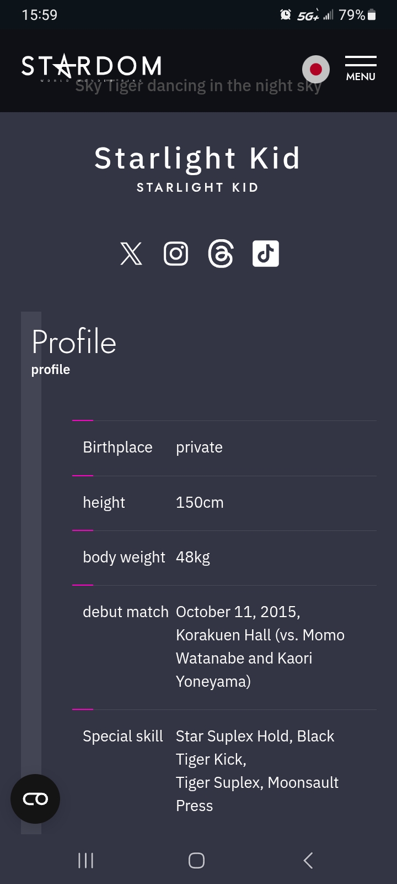The image size is (397, 884).
Task: Go to Stardom home via logo
Action: [x=92, y=66]
